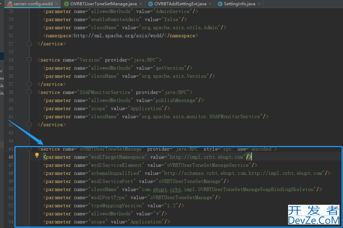
Task: Open the OVRBTAddSettingEvt.java tab
Action: (180, 4)
